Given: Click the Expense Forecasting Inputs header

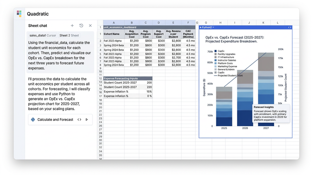Looking at the screenshot, I should pyautogui.click(x=128, y=78).
